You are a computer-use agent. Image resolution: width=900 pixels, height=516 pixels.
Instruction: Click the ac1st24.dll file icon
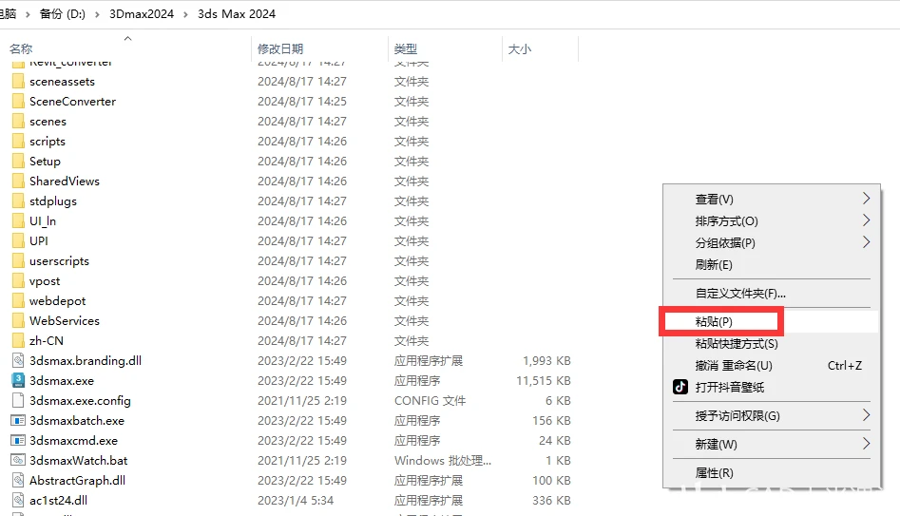pyautogui.click(x=18, y=501)
